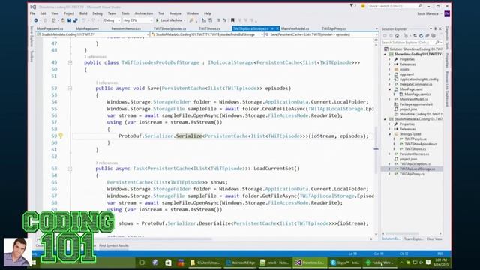Viewport: 480px width, 270px height.
Task: Collapse the class outline at line 49
Action: pyautogui.click(x=70, y=62)
